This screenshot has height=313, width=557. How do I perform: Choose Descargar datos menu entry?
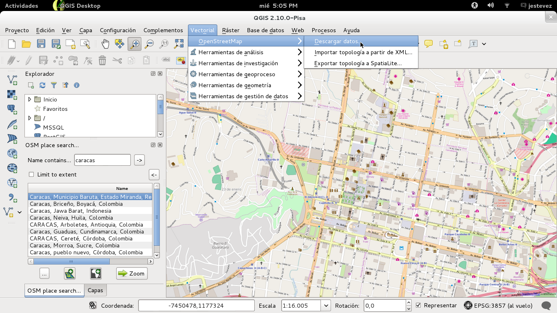coord(361,41)
